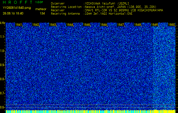Click the 1850 time marker
The height and width of the screenshot is (113, 178).
tap(171, 25)
